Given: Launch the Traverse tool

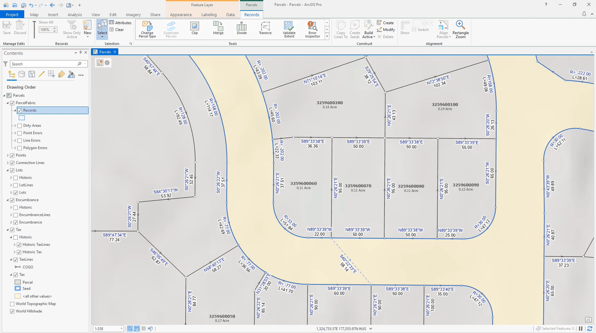Looking at the screenshot, I should pos(265,28).
